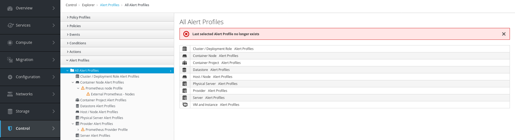Click the Control breadcrumb
This screenshot has width=515, height=140.
[71, 5]
